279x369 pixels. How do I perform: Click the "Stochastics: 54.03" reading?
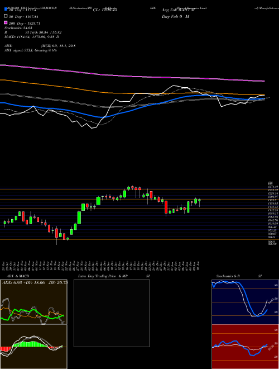coord(17,28)
